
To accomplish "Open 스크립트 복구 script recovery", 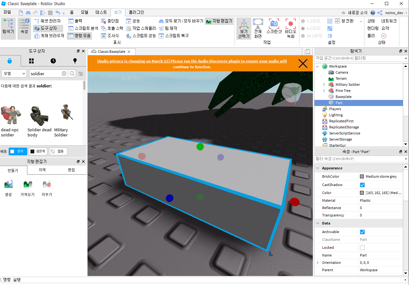I will [174, 36].
